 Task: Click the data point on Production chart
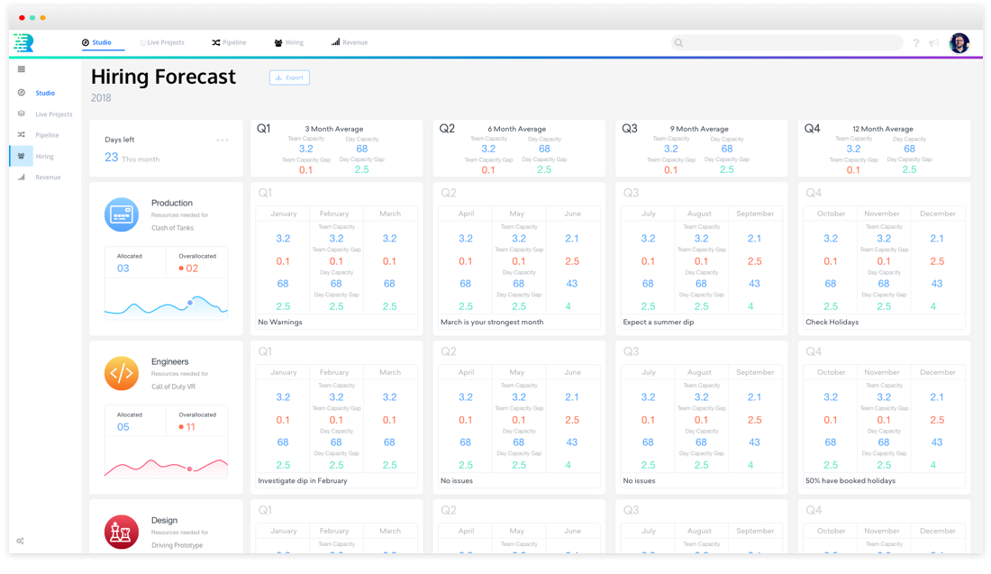tap(189, 303)
